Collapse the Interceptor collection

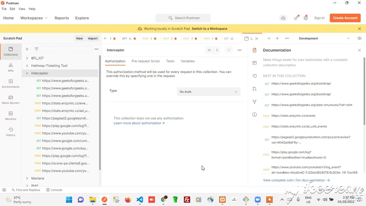point(27,73)
